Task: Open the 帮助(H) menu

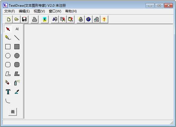Action: tap(71, 11)
